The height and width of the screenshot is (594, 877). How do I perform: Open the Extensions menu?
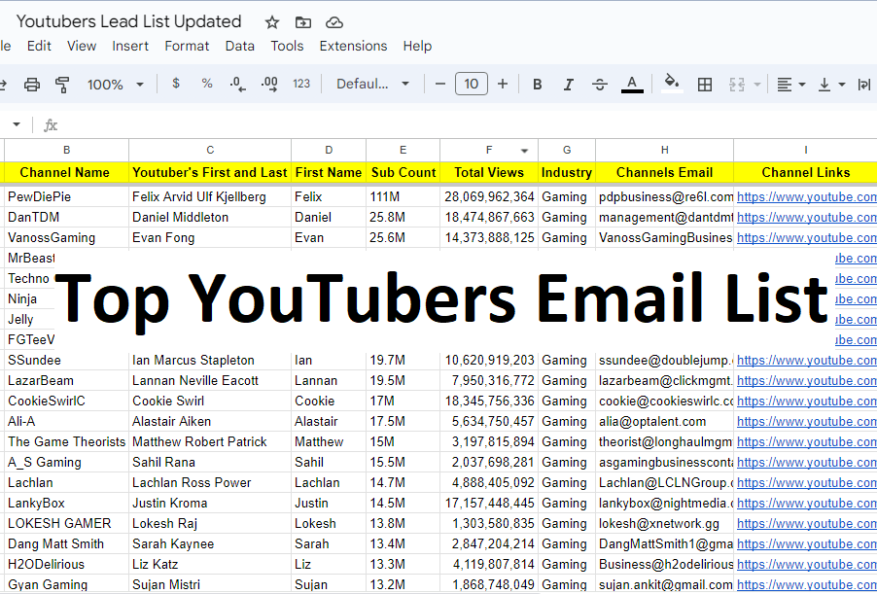point(353,45)
